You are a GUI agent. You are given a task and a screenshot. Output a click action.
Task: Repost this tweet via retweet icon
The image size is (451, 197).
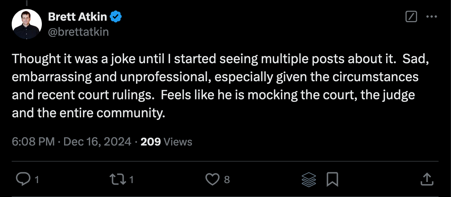click(121, 179)
